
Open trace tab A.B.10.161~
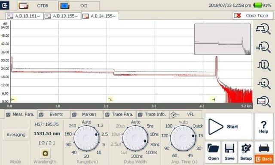point(24,16)
